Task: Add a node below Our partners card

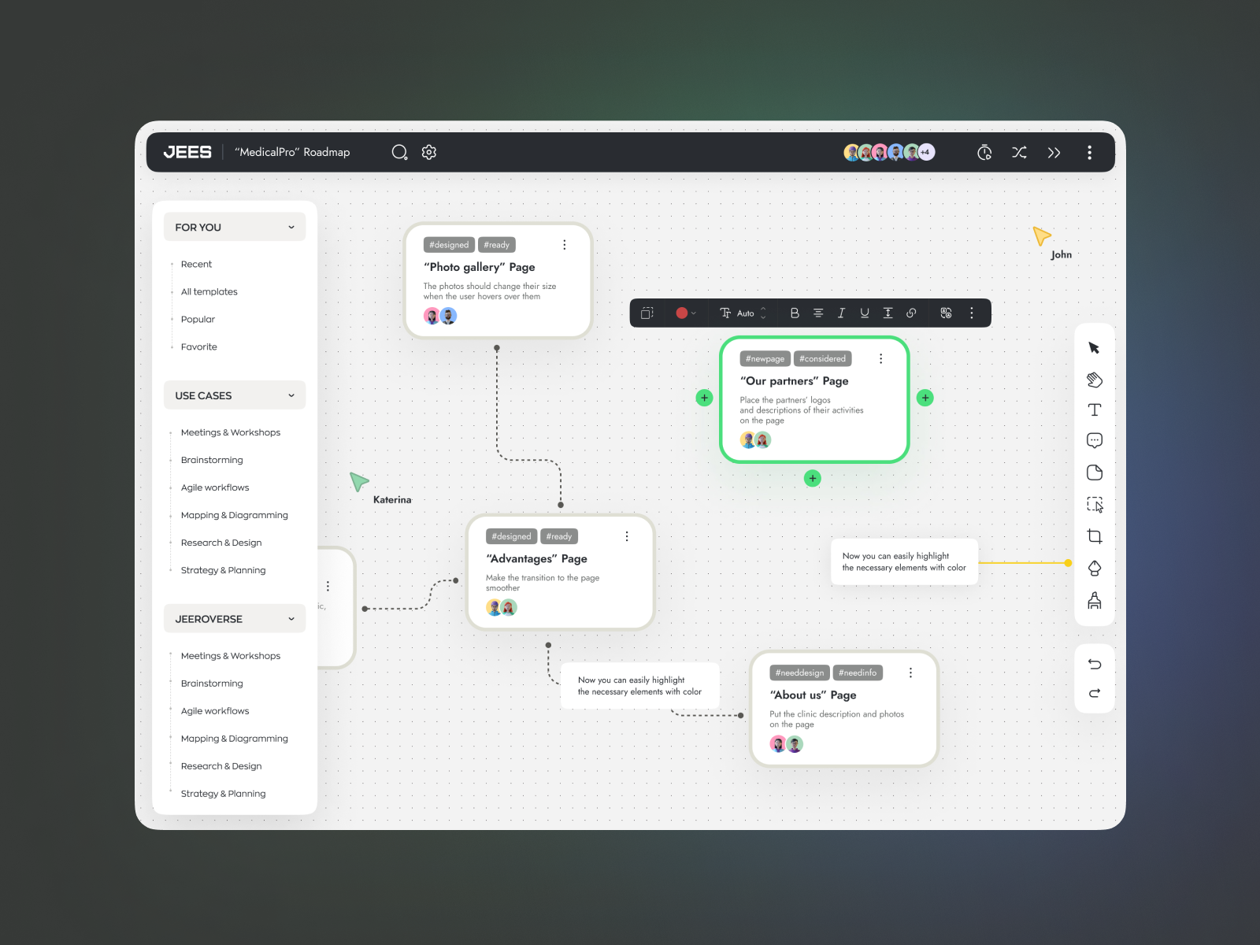Action: [x=813, y=478]
